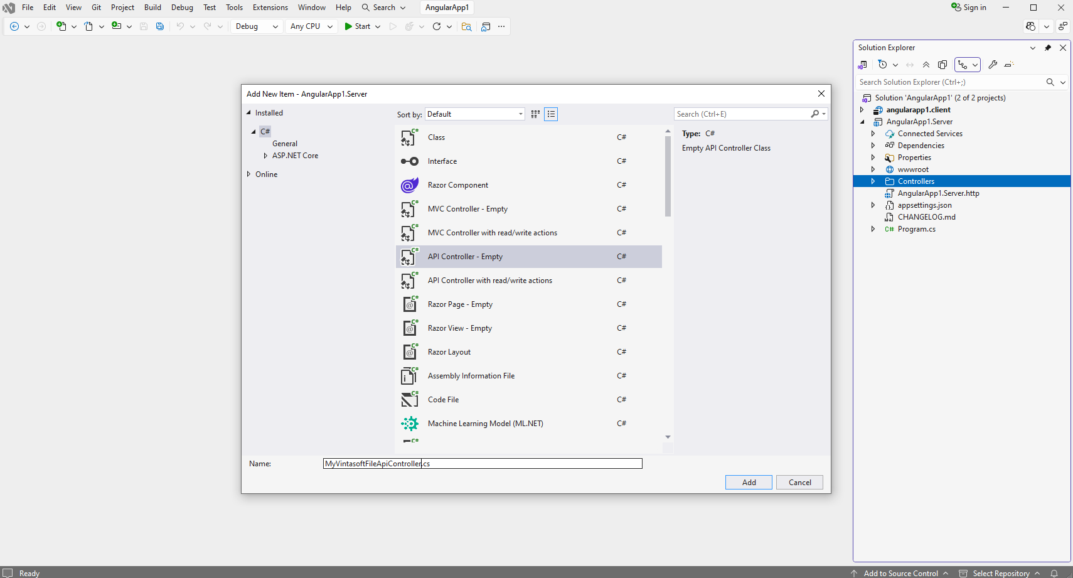The width and height of the screenshot is (1073, 578).
Task: Switch template list to small icons view
Action: point(551,114)
